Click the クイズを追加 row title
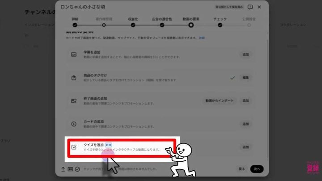Image resolution: width=322 pixels, height=181 pixels. 93,145
